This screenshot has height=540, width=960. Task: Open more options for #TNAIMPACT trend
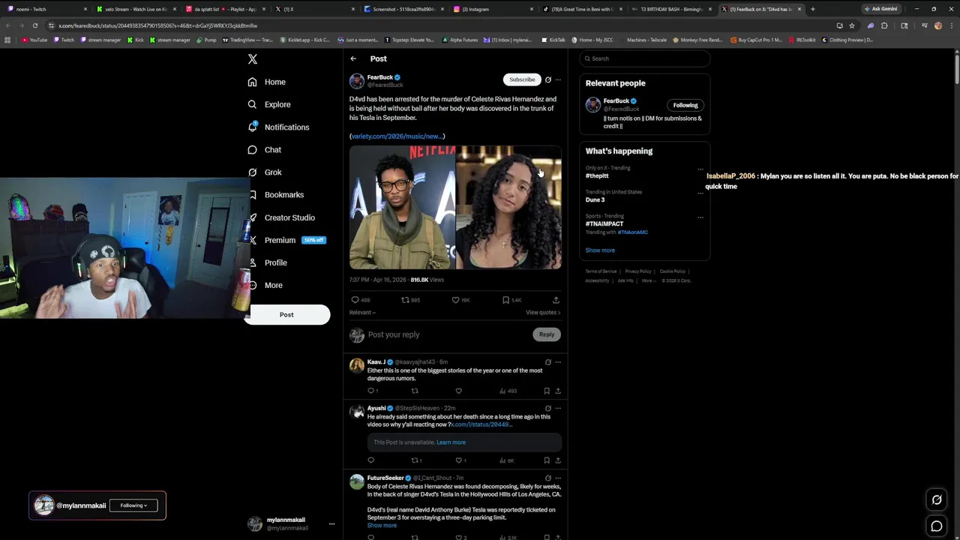pyautogui.click(x=700, y=217)
